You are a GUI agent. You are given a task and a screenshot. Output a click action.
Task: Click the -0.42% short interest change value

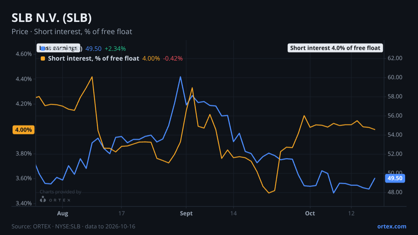172,58
